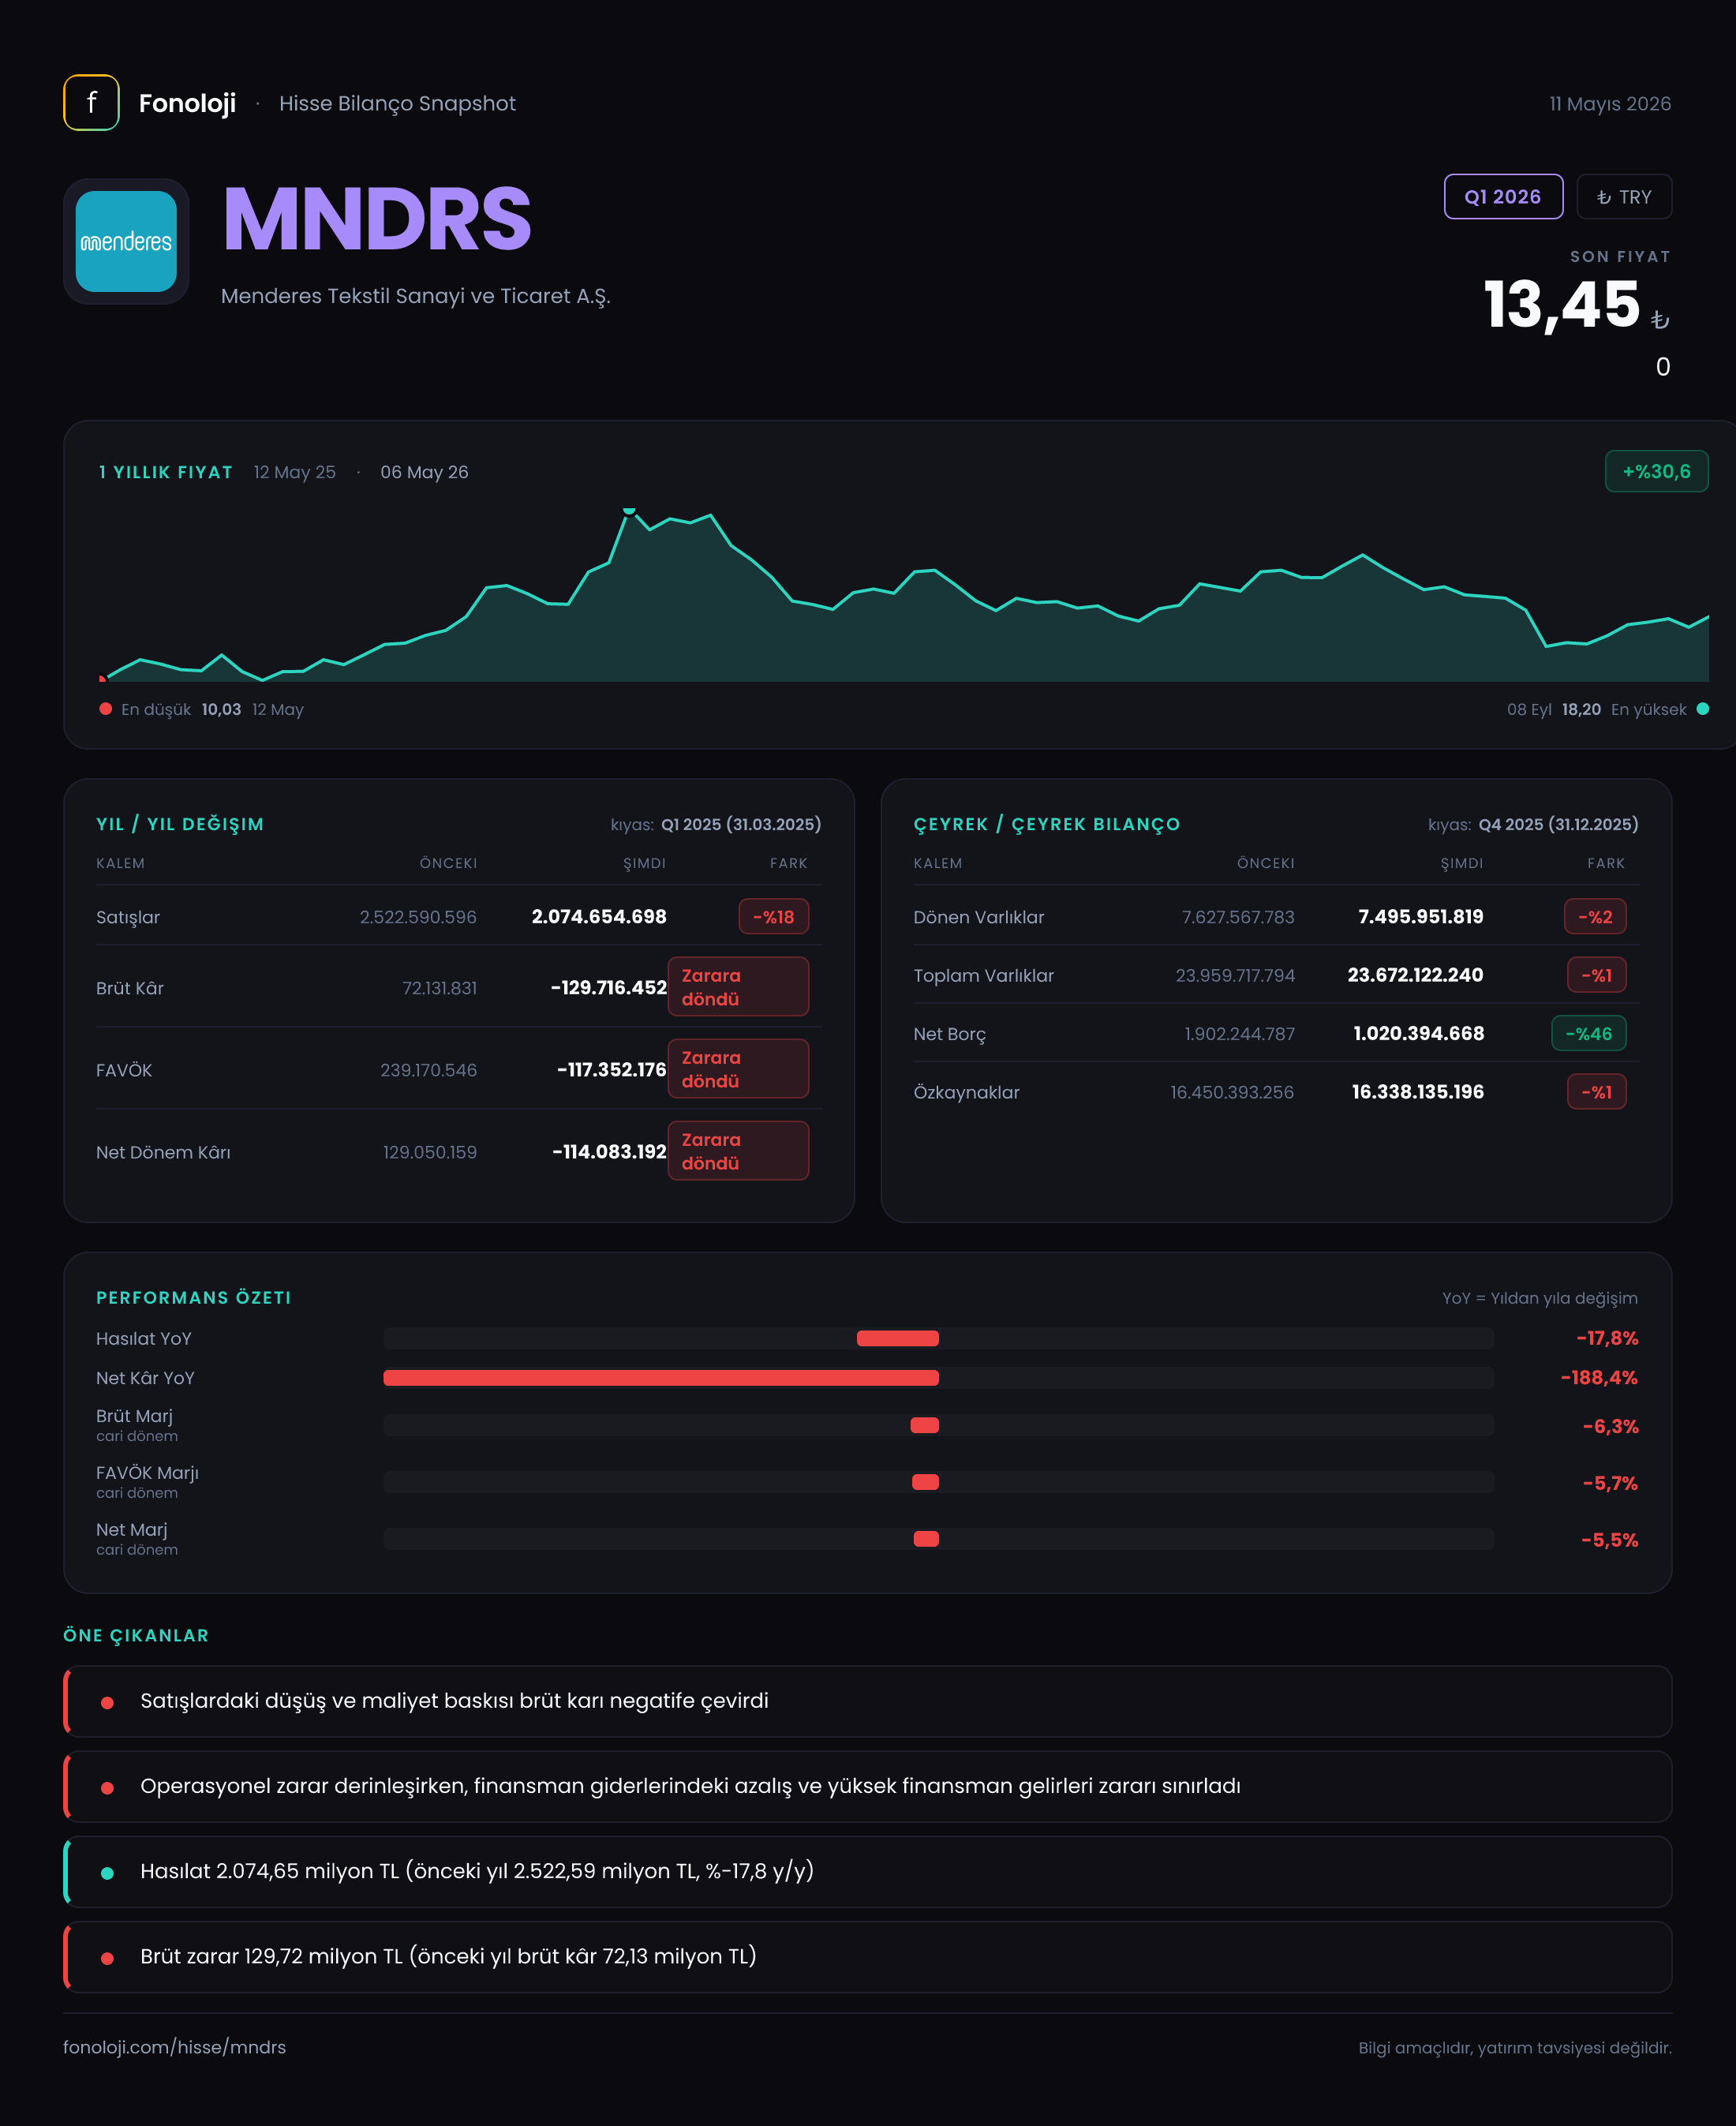The width and height of the screenshot is (1736, 2126).
Task: Click the 'Brüt zarar 129,72 milyon TL' highlight text
Action: [448, 1956]
